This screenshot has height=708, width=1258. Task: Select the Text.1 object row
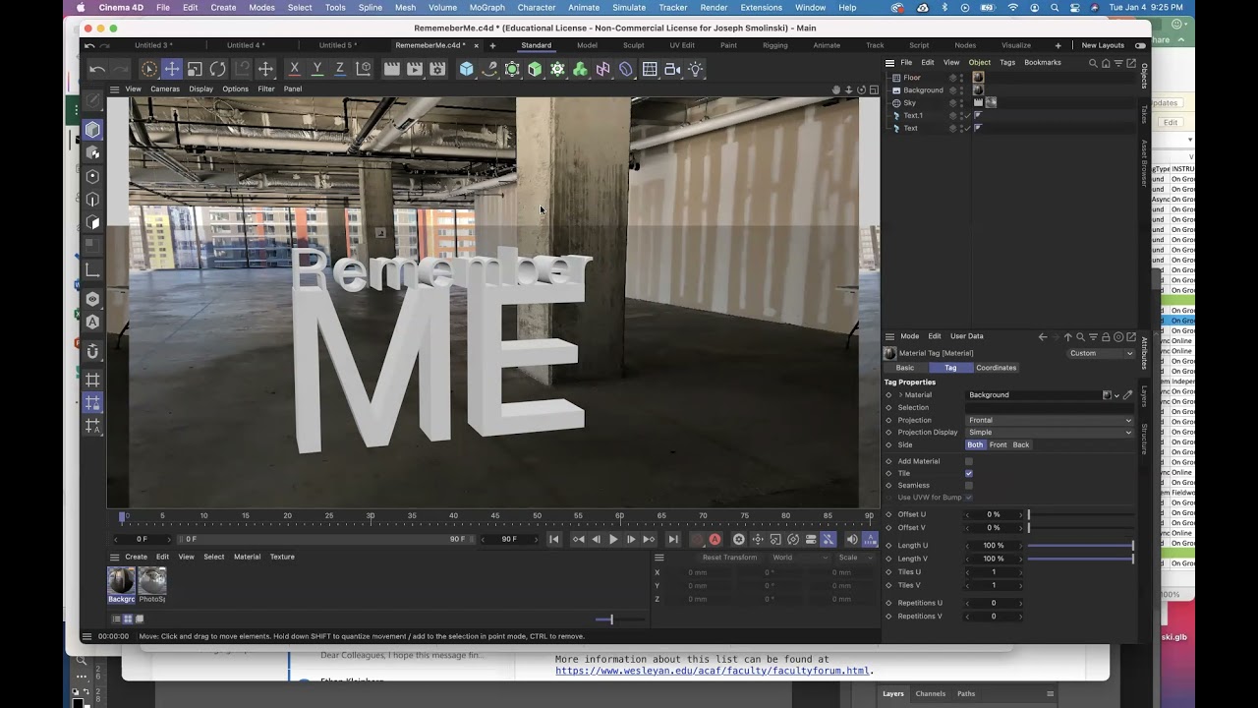point(913,115)
